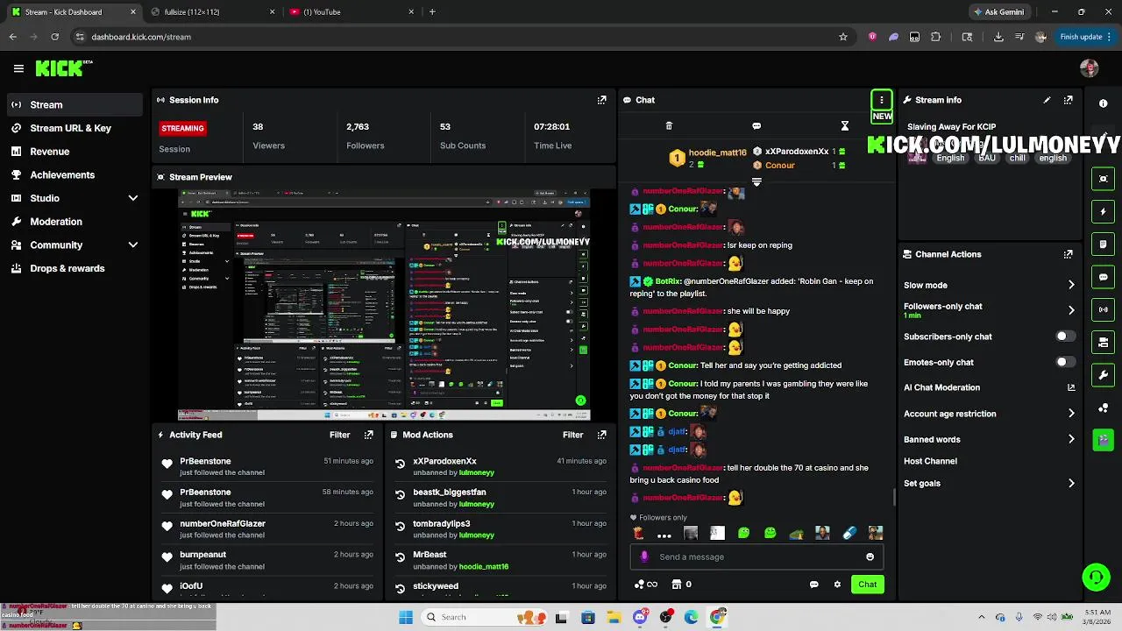Click the chat bubble icon beside gear
This screenshot has height=631, width=1122.
[813, 585]
